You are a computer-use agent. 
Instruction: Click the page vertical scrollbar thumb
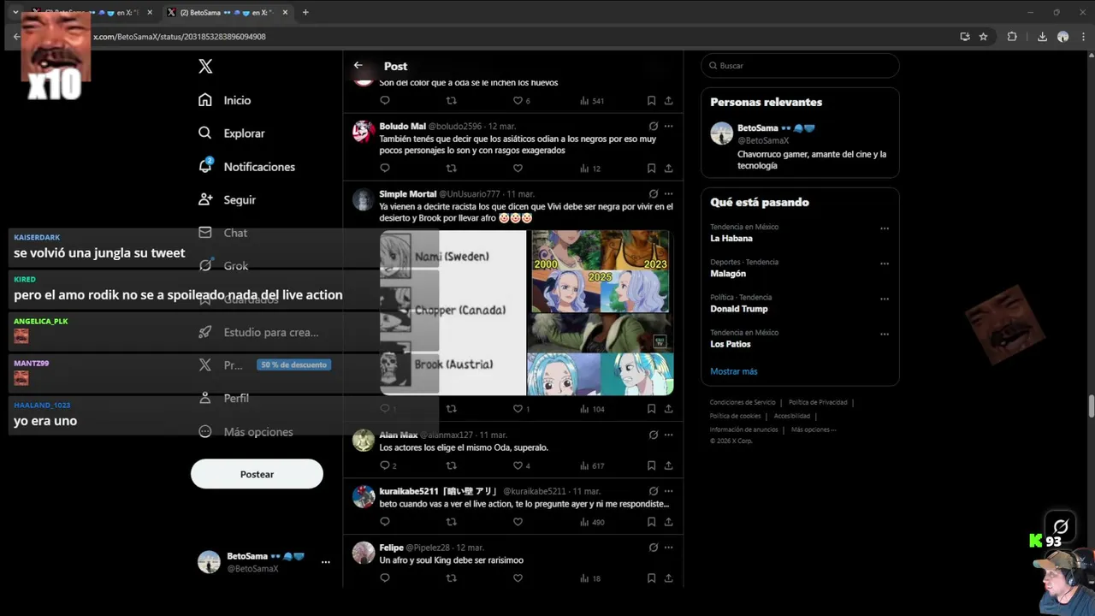click(x=1091, y=405)
